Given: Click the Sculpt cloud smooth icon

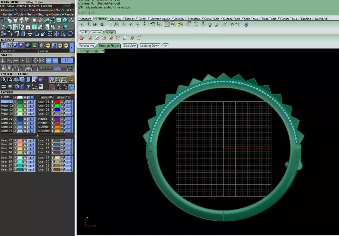Looking at the screenshot, I should 125,38.
